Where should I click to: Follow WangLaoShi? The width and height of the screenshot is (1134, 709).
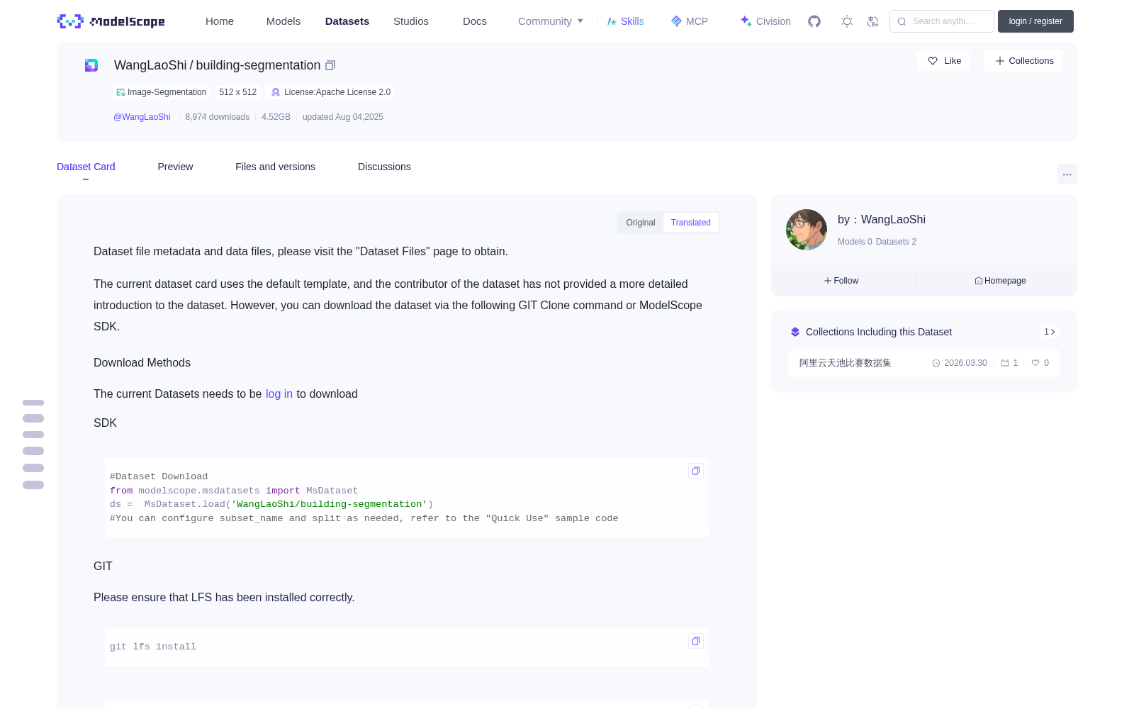pos(841,281)
